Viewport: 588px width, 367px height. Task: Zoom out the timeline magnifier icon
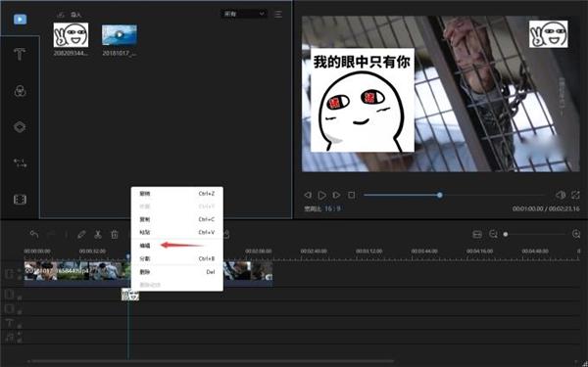[x=494, y=235]
